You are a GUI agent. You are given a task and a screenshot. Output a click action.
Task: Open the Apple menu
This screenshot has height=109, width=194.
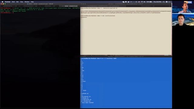2,2
